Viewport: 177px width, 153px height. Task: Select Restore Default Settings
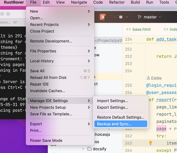point(121,117)
